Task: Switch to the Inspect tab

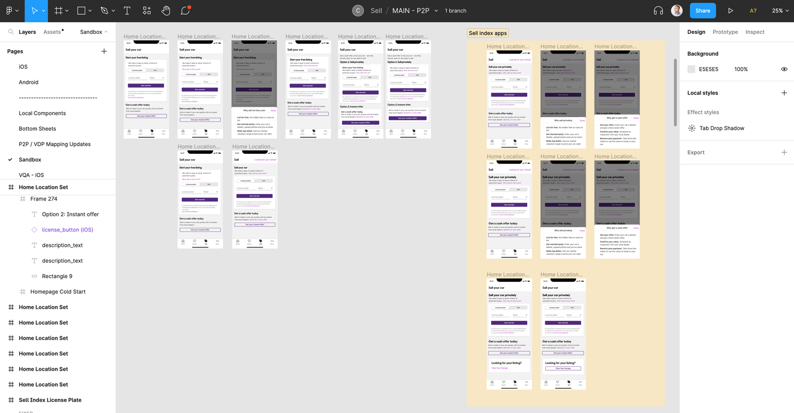Action: pos(755,32)
